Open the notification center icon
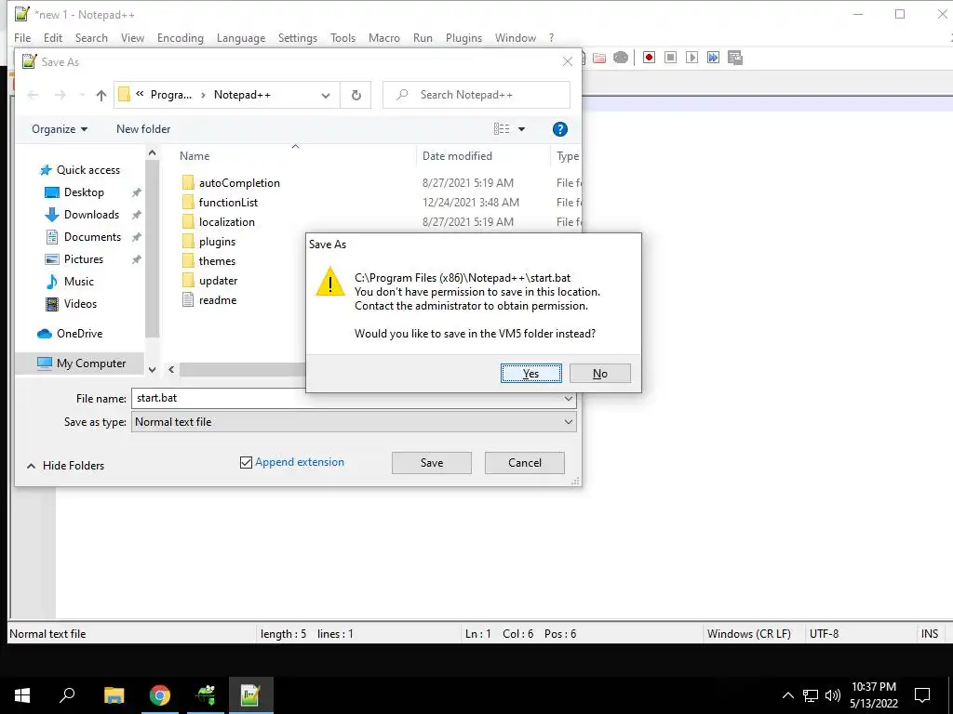 [922, 695]
